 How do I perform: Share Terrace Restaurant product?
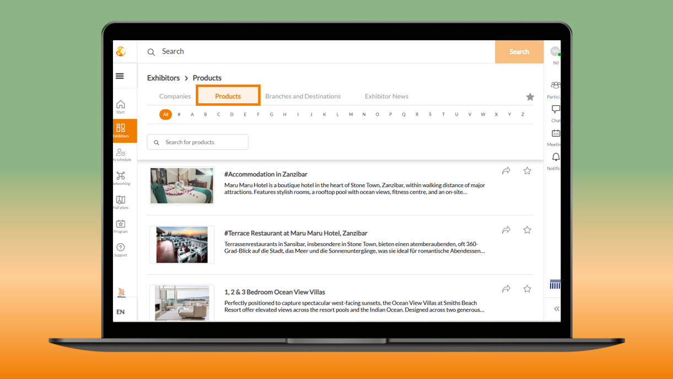[506, 230]
